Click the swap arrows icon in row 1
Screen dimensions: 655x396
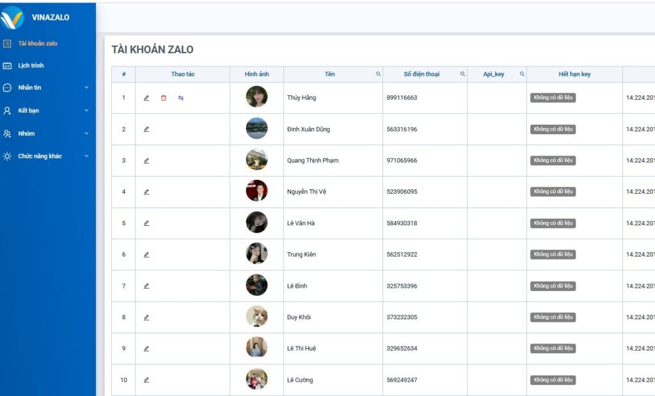click(181, 98)
